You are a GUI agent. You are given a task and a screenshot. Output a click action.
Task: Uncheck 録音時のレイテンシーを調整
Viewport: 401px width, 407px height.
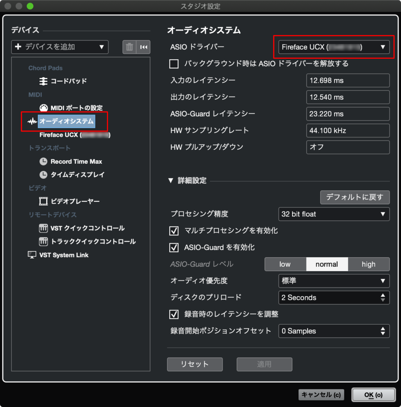(x=174, y=314)
